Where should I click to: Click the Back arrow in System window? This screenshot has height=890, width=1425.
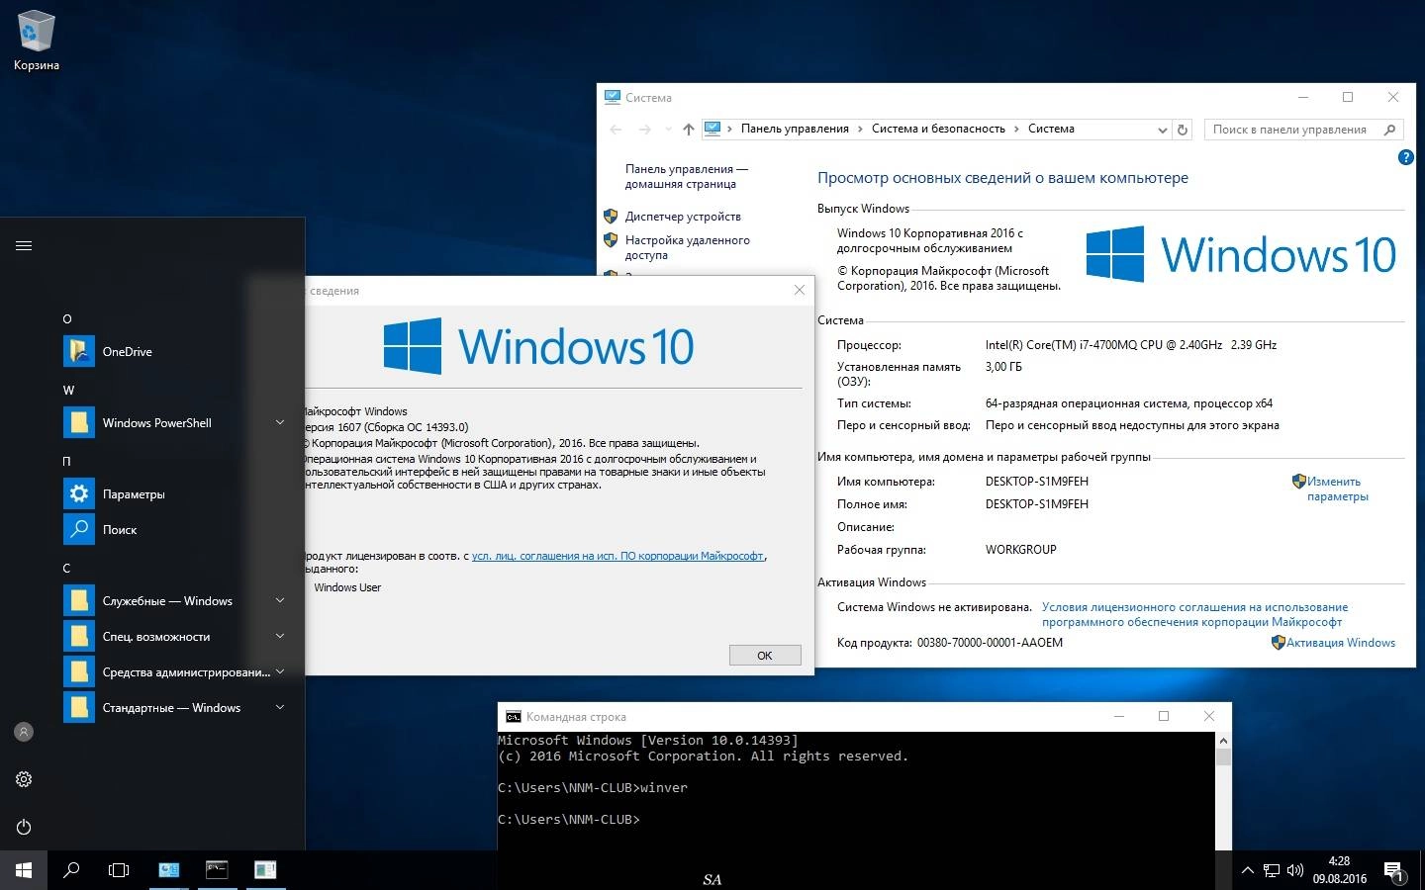(616, 130)
